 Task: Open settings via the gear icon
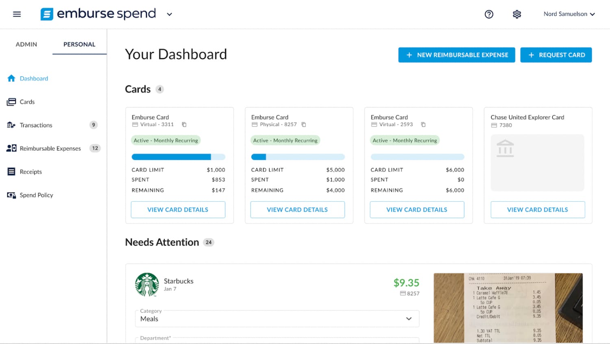(517, 14)
